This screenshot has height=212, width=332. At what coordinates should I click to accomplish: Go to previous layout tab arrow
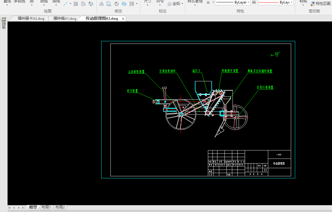(x=14, y=208)
